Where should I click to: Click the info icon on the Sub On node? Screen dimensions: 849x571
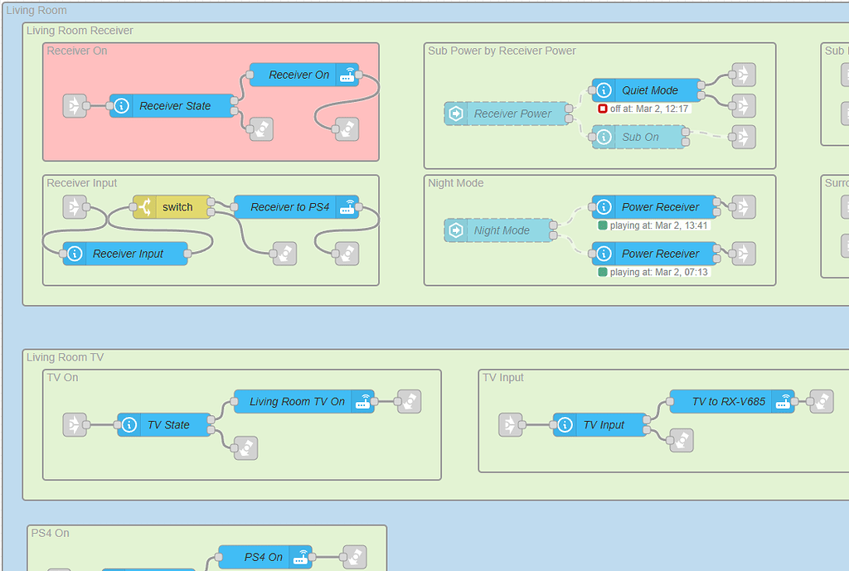603,137
